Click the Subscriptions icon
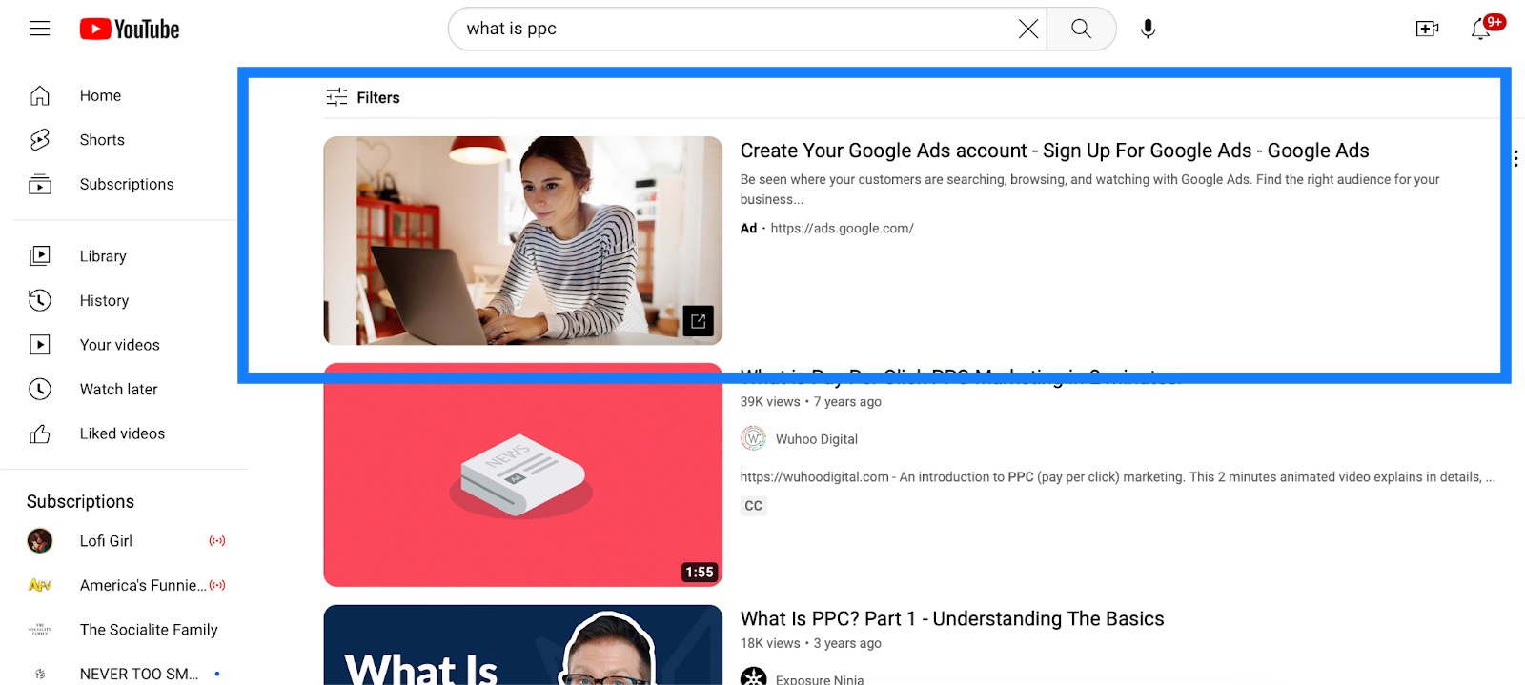The image size is (1525, 685). point(40,184)
